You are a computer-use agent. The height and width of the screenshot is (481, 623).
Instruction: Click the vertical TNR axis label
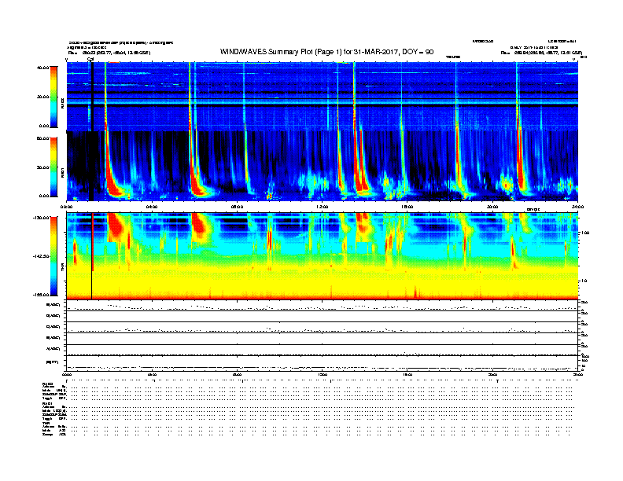[x=63, y=267]
